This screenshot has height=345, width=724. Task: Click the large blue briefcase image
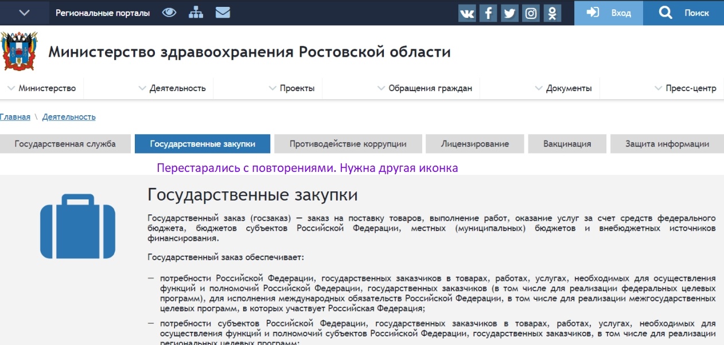tap(77, 226)
